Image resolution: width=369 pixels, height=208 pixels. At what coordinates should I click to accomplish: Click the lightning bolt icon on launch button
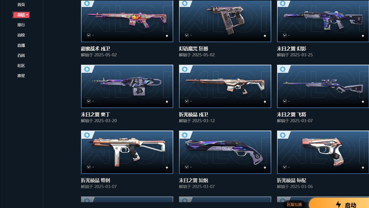click(x=338, y=205)
